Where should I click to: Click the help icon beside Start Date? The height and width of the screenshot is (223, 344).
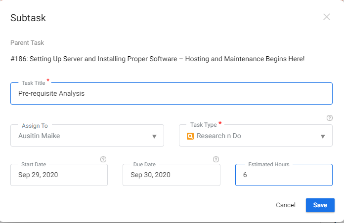[x=103, y=159]
